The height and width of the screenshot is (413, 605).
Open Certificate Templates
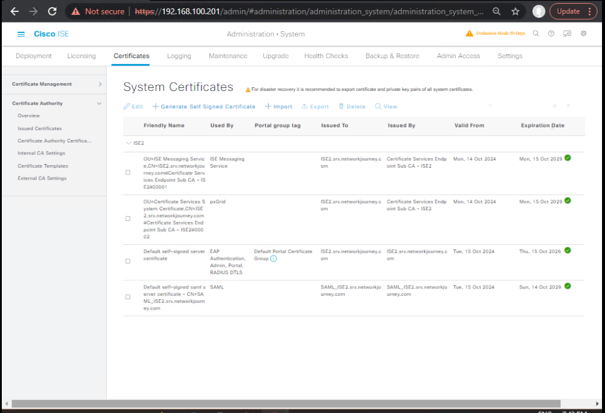click(x=43, y=166)
